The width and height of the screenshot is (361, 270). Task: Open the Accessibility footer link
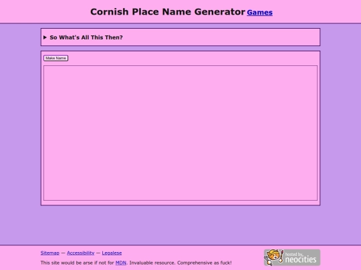click(81, 253)
